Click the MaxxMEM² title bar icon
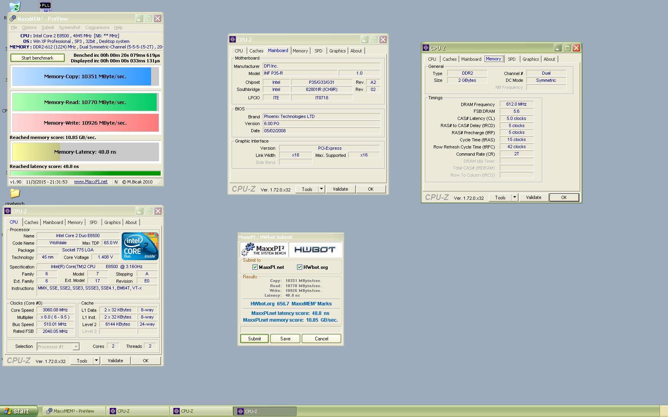 13,19
